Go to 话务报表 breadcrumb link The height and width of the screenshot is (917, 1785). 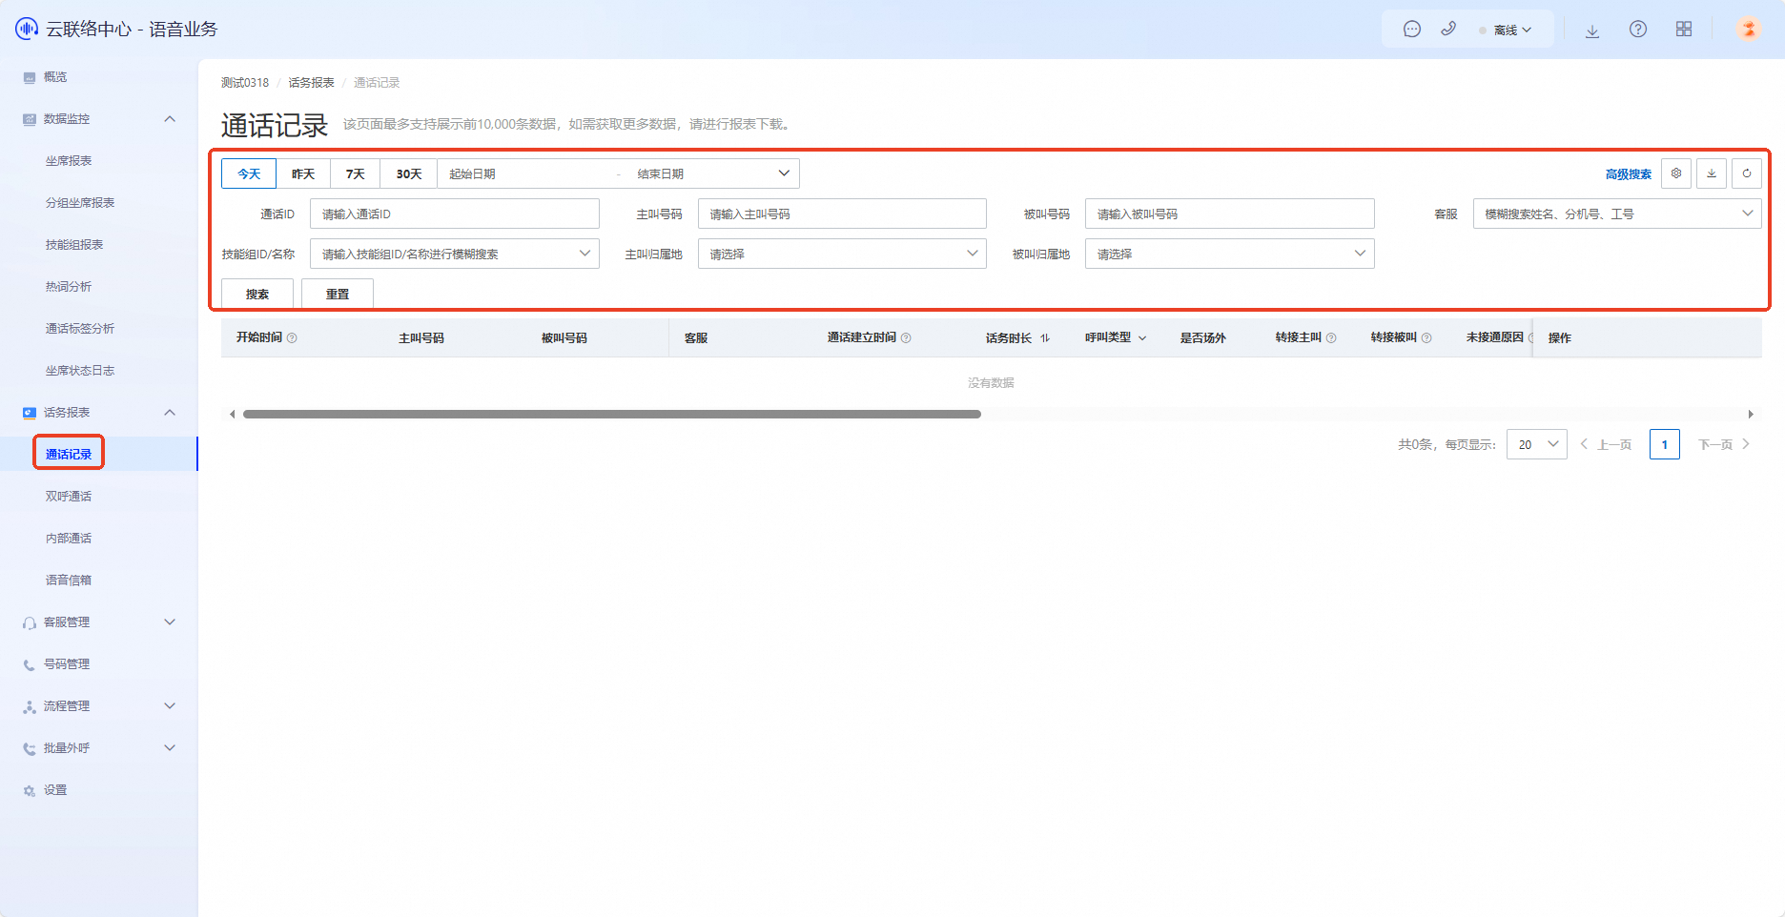[312, 83]
